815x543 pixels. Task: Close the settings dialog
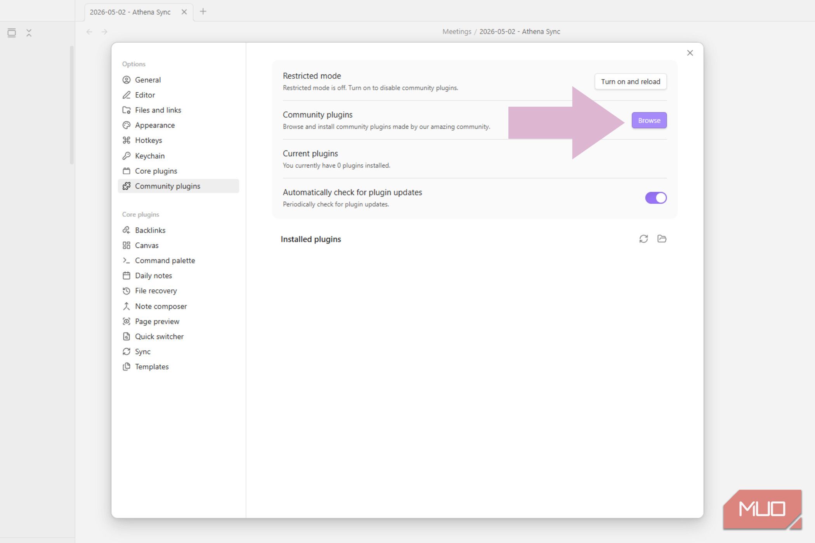pos(690,53)
